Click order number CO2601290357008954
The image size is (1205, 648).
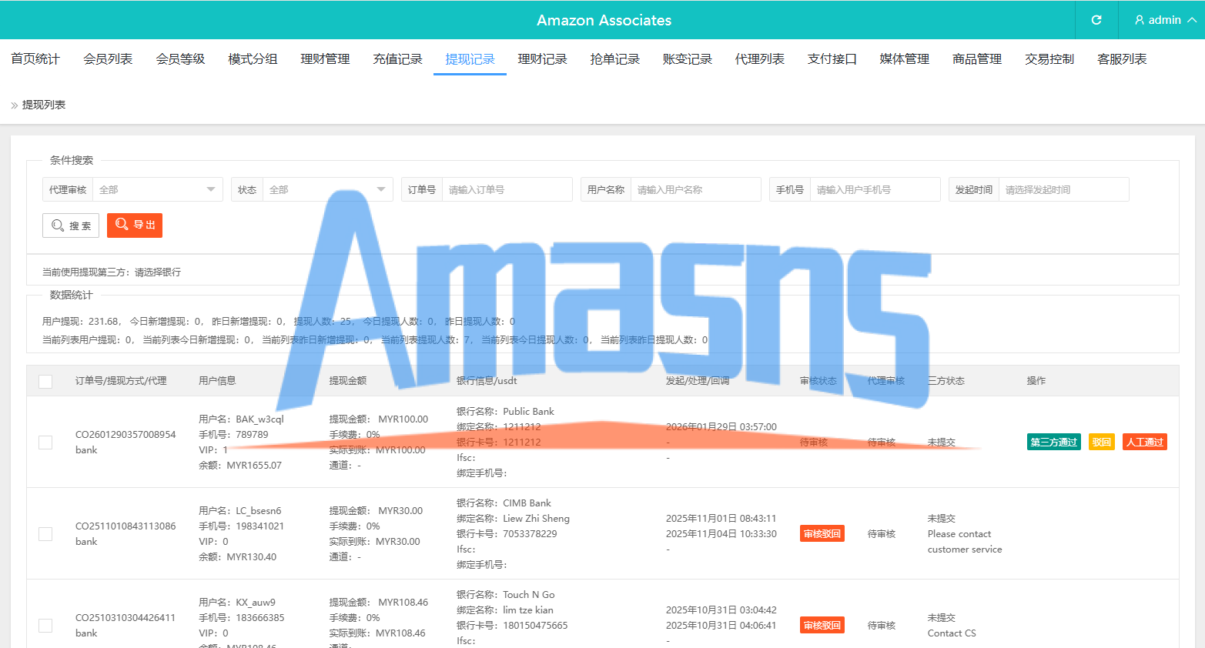126,435
